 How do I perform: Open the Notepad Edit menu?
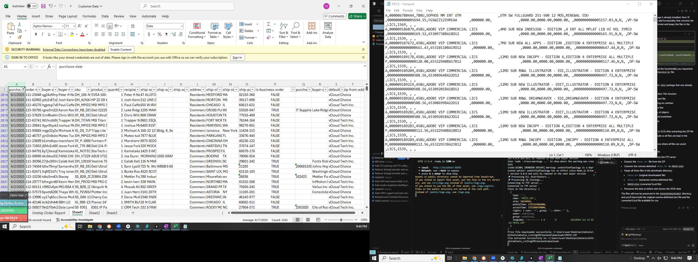click(397, 10)
